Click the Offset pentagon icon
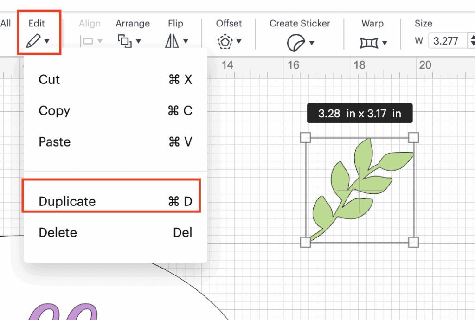 click(225, 42)
